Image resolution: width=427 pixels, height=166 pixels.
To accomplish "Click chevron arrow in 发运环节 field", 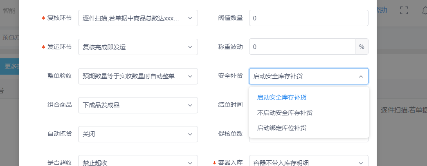I will click(190, 47).
